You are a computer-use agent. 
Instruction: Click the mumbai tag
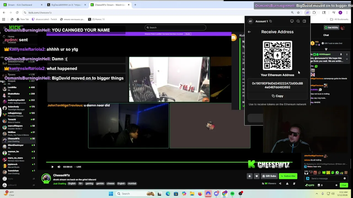click(x=132, y=183)
